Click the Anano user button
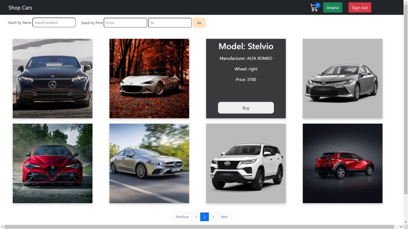 (x=333, y=8)
